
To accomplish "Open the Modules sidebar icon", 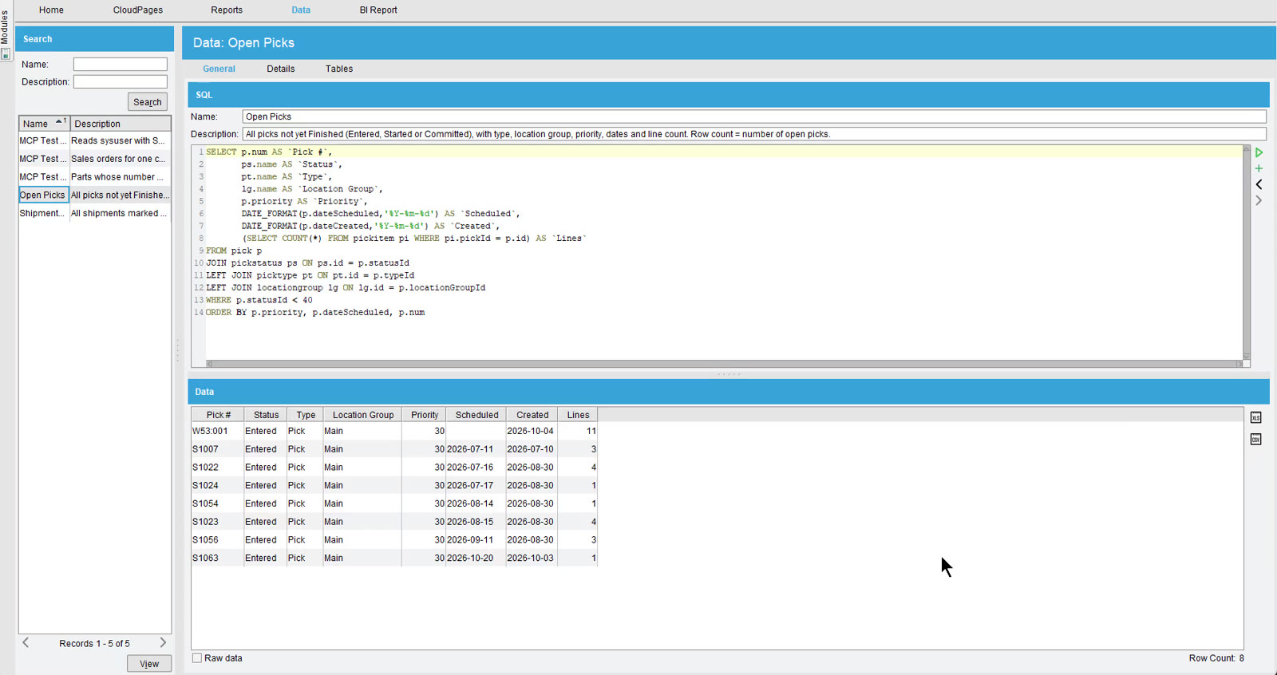I will click(6, 54).
